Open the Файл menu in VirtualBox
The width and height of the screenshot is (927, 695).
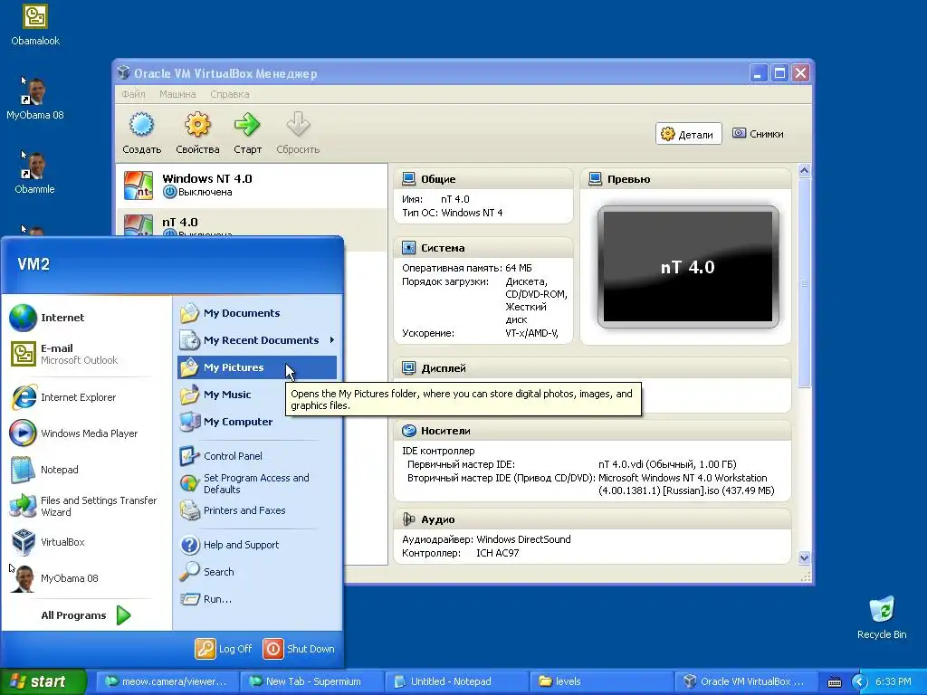[133, 94]
